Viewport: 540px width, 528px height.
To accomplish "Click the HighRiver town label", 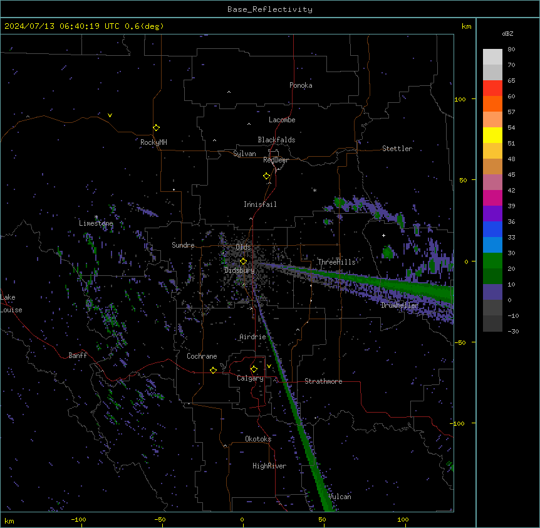I will pyautogui.click(x=269, y=466).
